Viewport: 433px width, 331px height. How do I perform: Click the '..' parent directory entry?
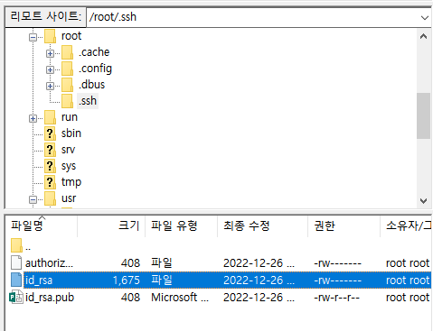click(x=28, y=248)
